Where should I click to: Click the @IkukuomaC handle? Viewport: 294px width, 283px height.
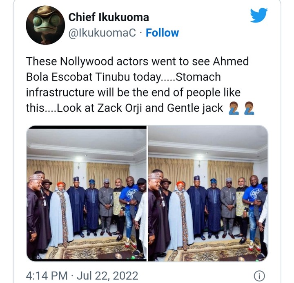point(102,32)
